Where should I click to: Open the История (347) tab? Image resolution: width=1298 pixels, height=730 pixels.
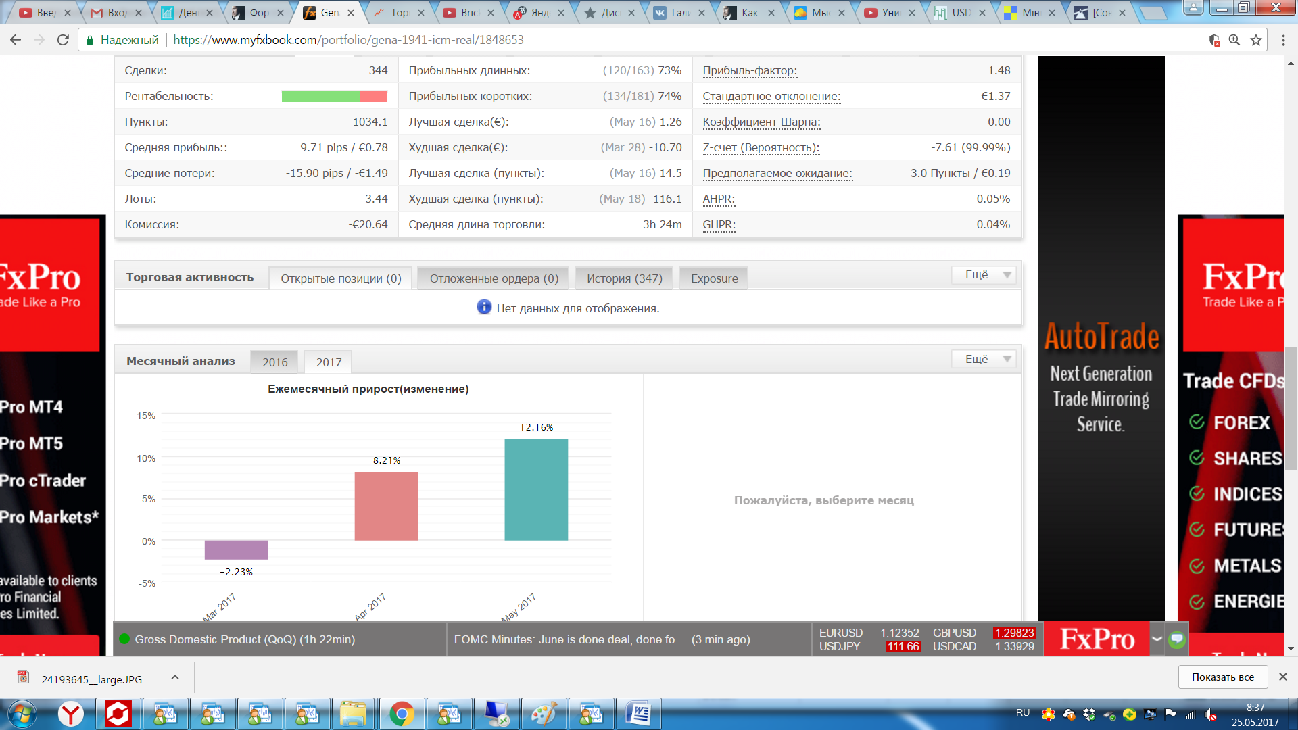pyautogui.click(x=624, y=278)
